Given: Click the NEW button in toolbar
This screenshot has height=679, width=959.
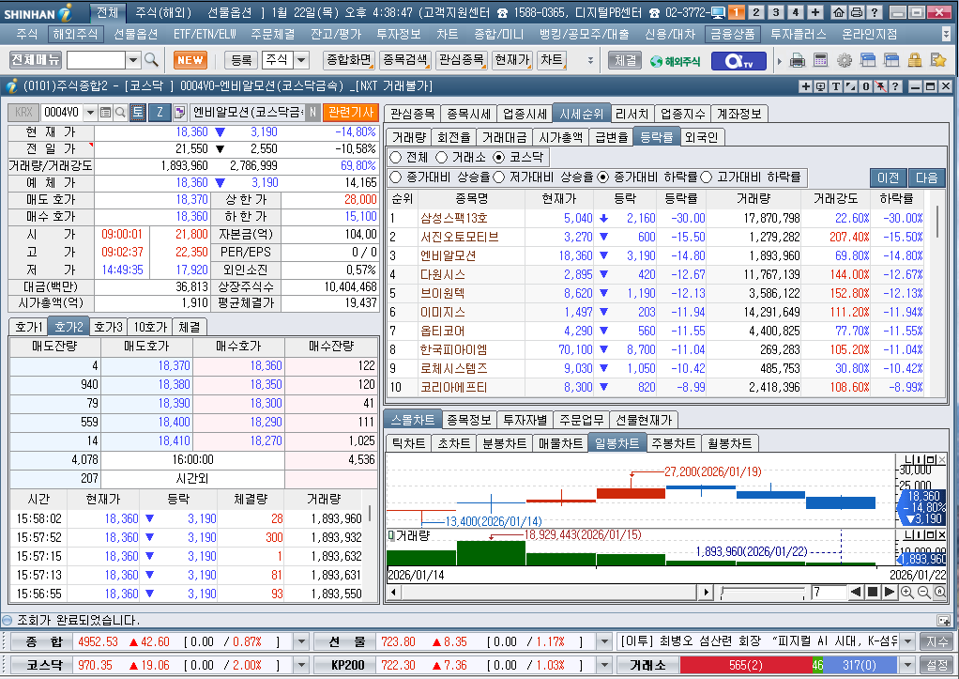Looking at the screenshot, I should [x=190, y=60].
